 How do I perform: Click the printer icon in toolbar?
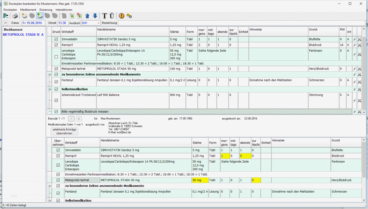(x=15, y=16)
